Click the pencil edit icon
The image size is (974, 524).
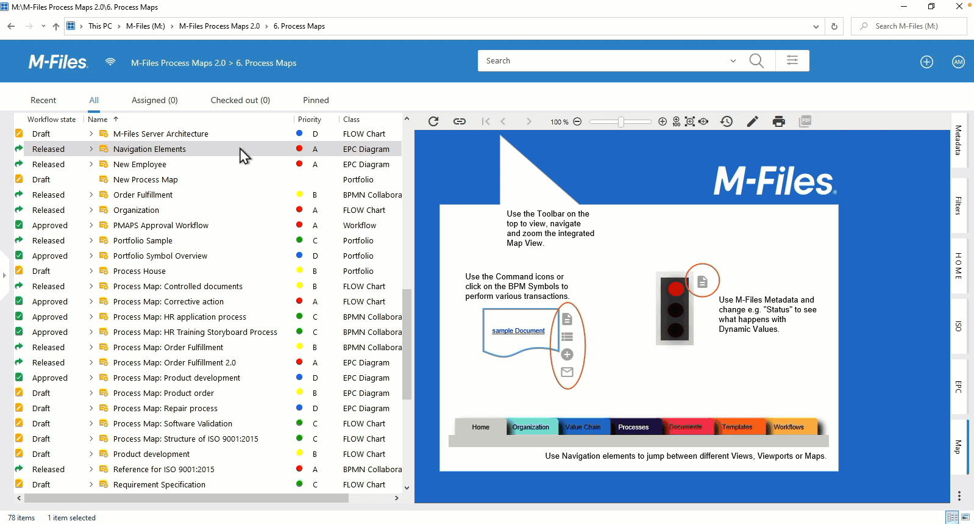tap(753, 121)
